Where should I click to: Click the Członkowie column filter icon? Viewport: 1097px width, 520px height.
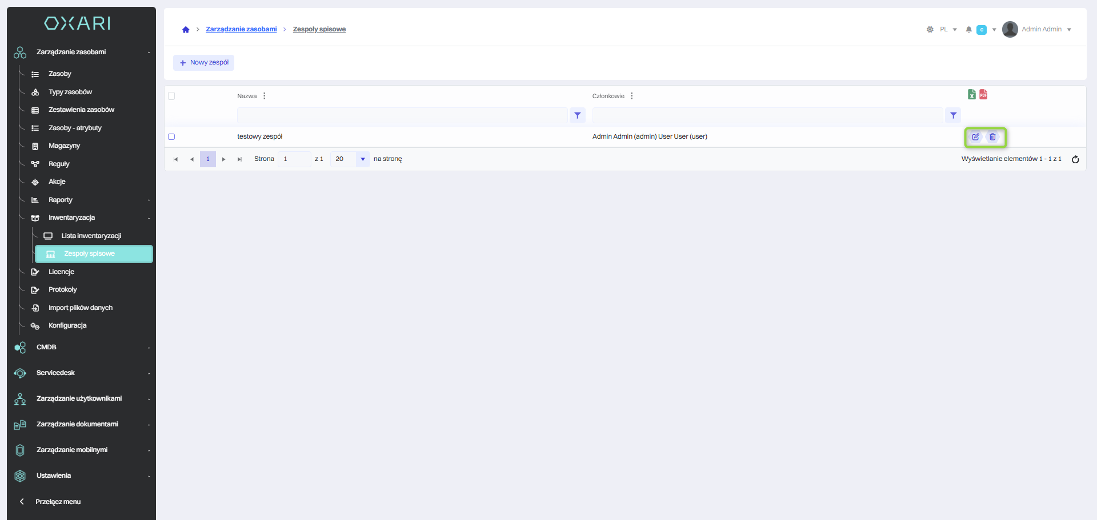click(x=953, y=115)
